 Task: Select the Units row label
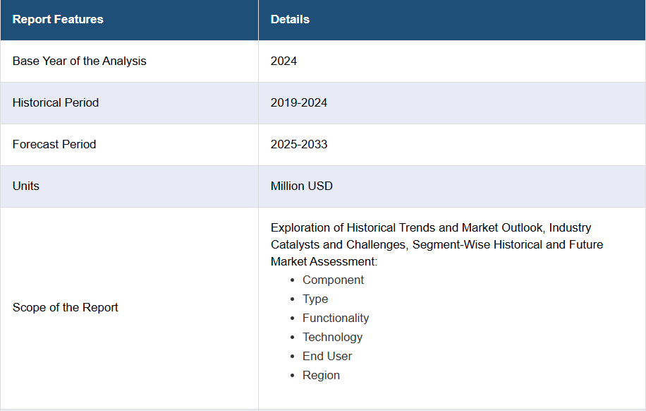[26, 186]
